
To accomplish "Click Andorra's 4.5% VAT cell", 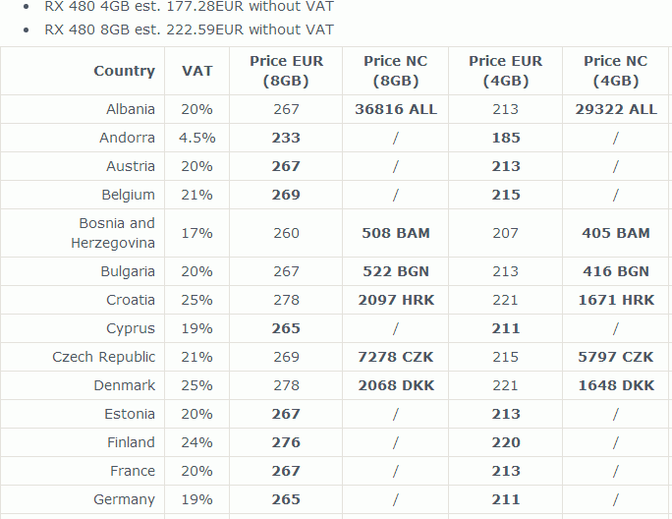I will (196, 138).
